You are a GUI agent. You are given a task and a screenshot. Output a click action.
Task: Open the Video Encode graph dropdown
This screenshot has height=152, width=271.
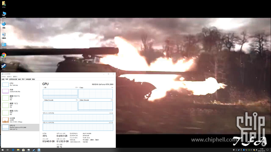(48, 100)
